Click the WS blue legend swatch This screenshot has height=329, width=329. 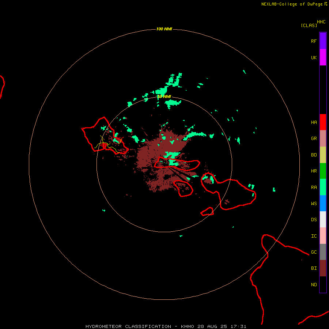(x=323, y=203)
